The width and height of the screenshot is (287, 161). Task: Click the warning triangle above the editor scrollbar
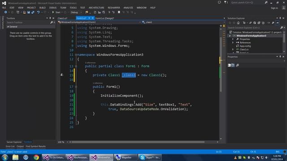click(x=224, y=26)
